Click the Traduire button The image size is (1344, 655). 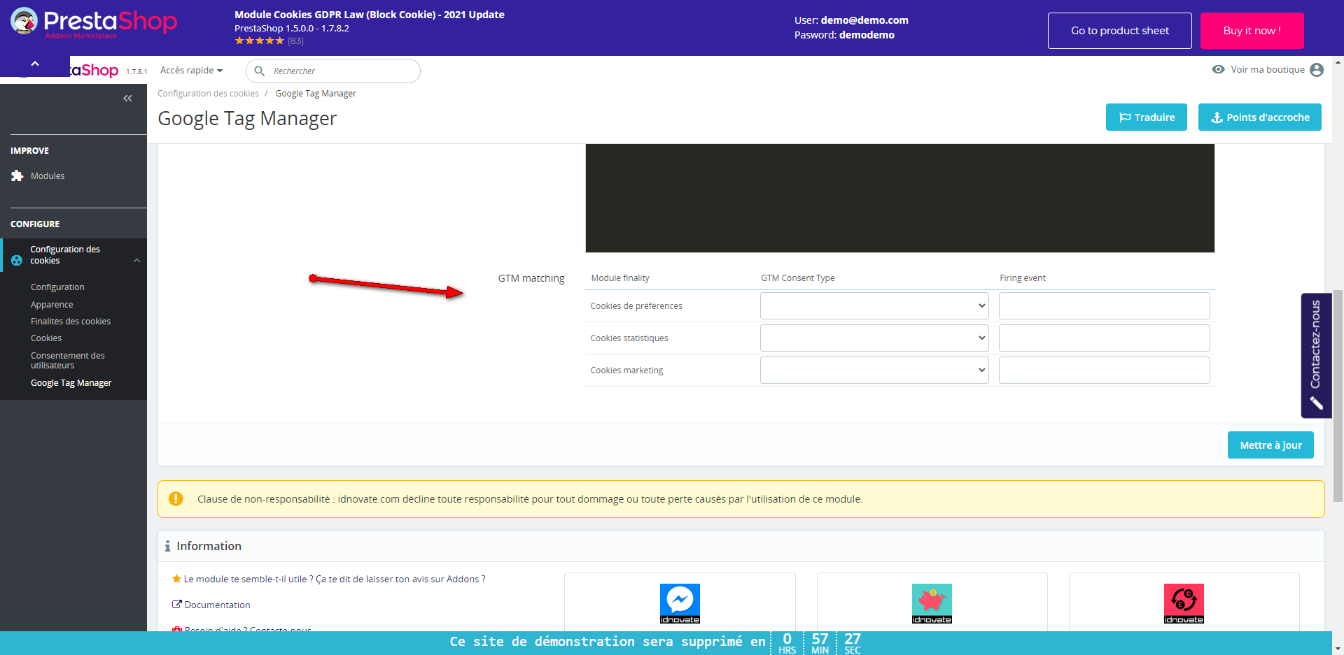(1146, 117)
